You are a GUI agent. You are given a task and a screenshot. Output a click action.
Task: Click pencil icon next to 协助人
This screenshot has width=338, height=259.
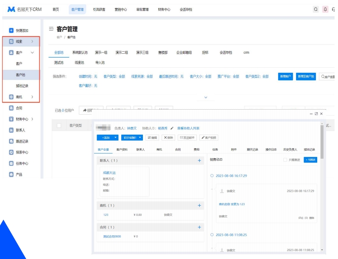(x=172, y=128)
